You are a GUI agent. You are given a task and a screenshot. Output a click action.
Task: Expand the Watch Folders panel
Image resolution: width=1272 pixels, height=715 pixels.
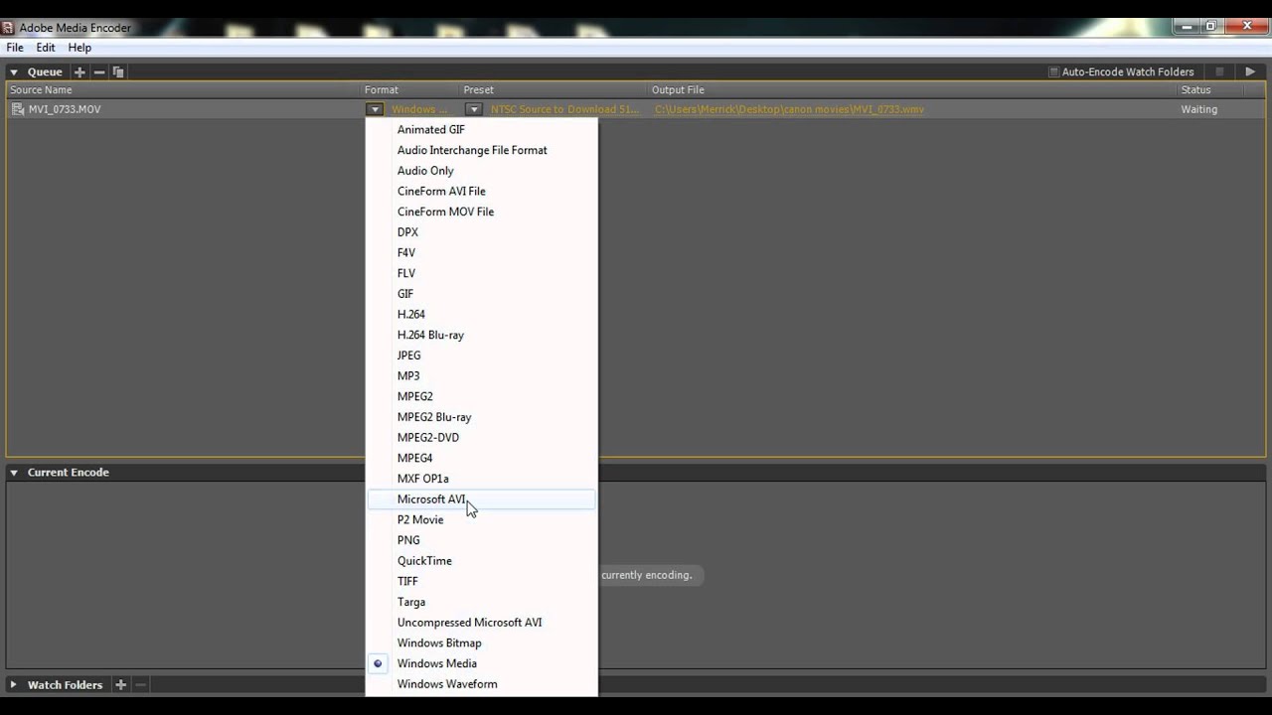14,685
